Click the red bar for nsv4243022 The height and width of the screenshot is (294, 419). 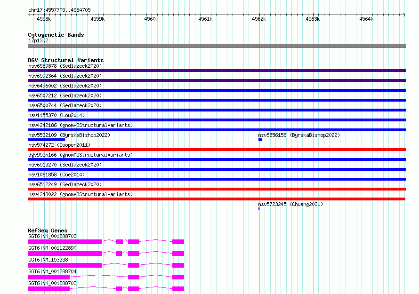click(x=217, y=199)
